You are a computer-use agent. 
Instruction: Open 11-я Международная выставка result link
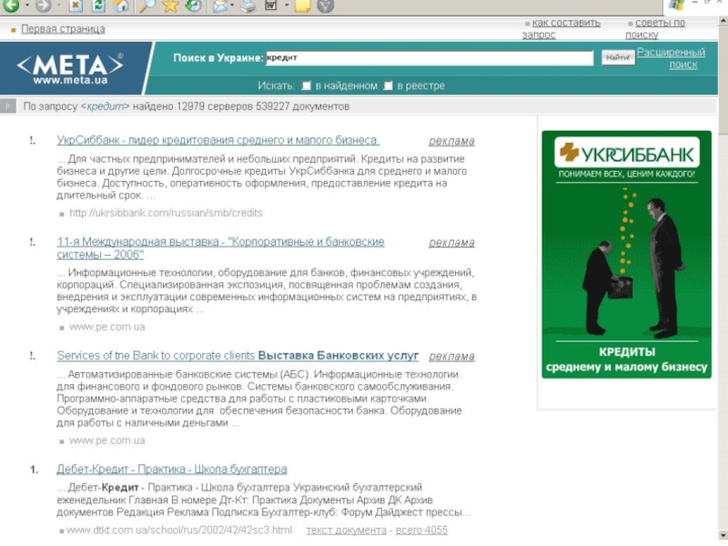tap(220, 248)
